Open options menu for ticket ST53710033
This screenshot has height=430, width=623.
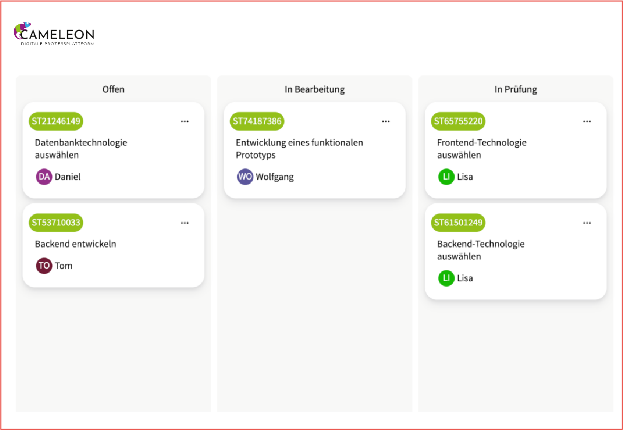(x=185, y=223)
